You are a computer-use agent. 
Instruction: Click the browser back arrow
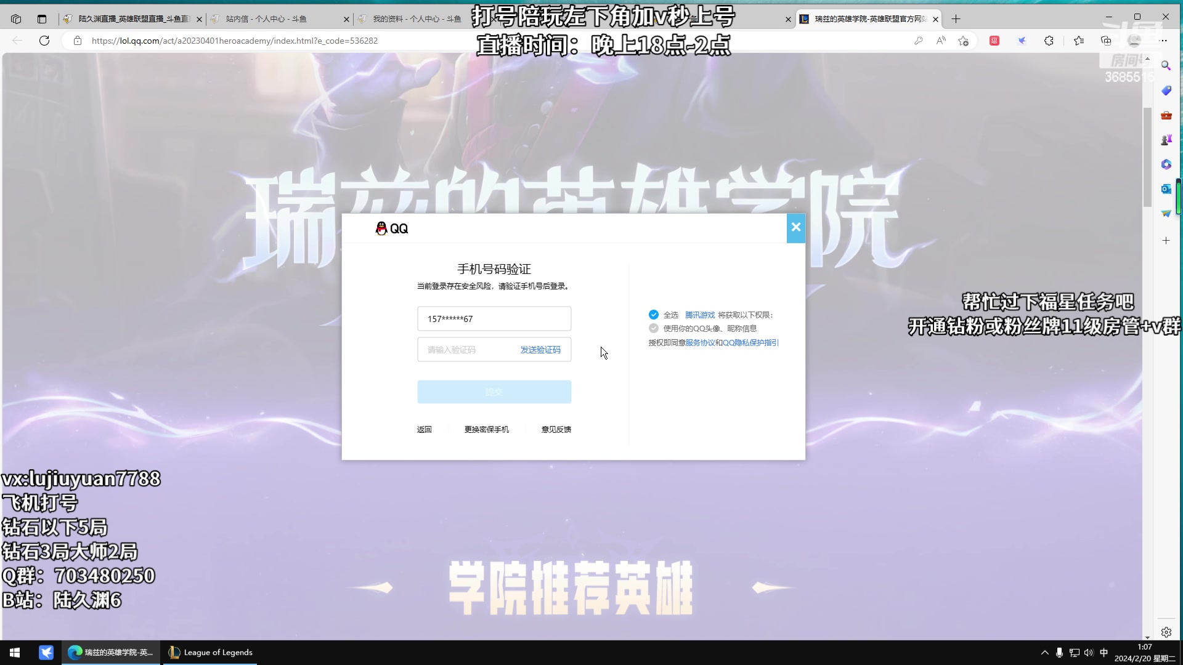click(17, 41)
